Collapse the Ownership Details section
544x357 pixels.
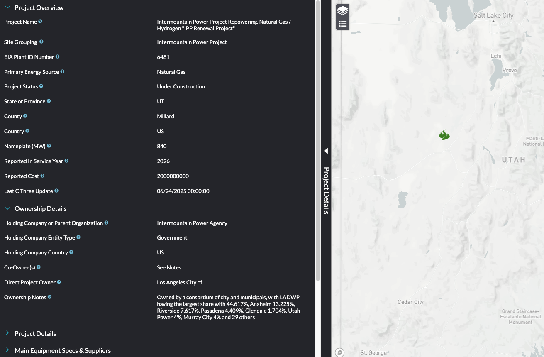coord(7,208)
